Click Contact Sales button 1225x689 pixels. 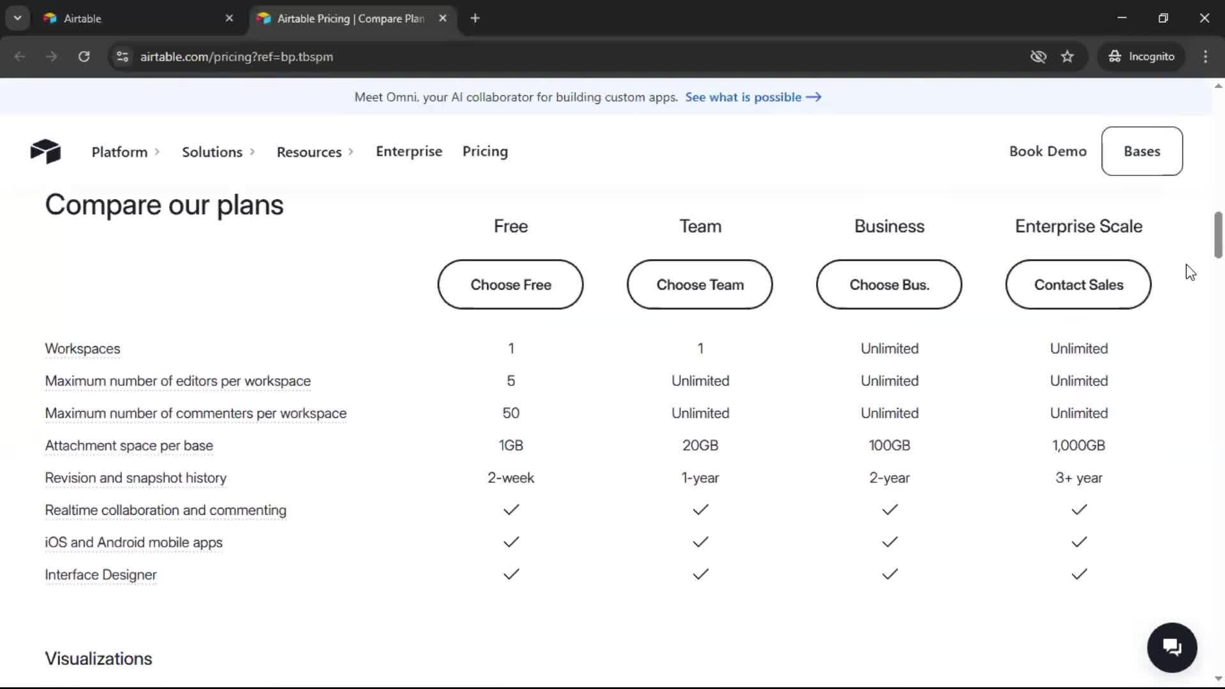pyautogui.click(x=1078, y=285)
